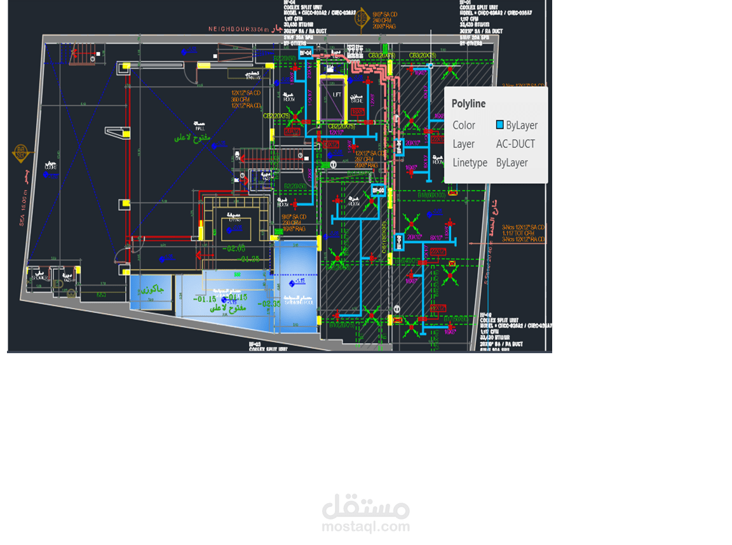
Task: Select the Coolex split unit spec above tooltip
Action: tap(496, 22)
